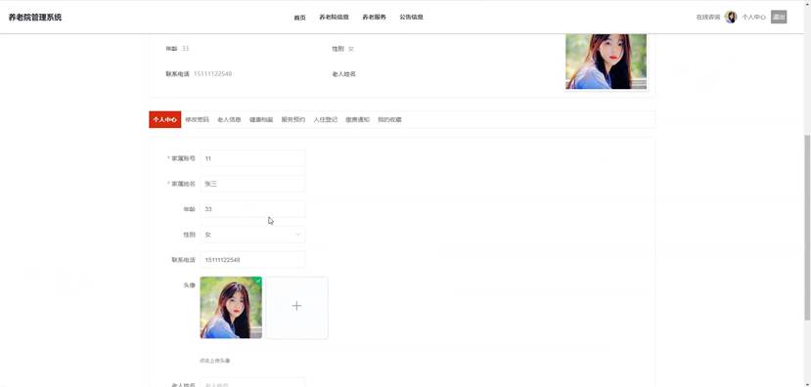
Task: Click the phone number text 15111122548 in info card
Action: [212, 74]
